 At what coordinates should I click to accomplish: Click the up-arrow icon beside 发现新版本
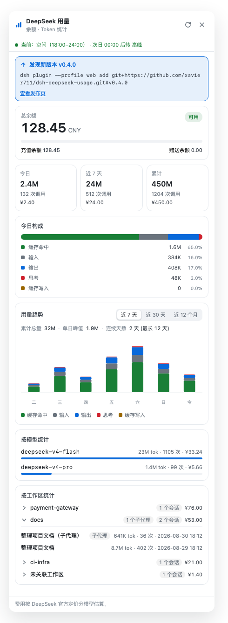coord(23,65)
